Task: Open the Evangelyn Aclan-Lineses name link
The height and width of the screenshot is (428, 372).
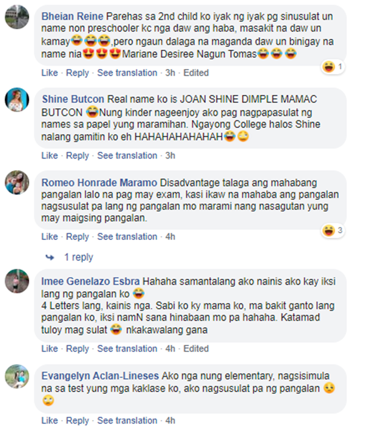Action: coord(100,376)
